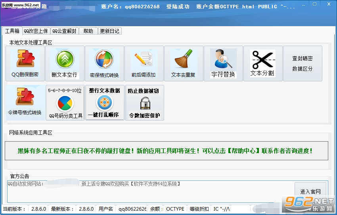This screenshot has width=337, height=215.
Task: Open the QQ云查解封 tab
Action: point(65,31)
